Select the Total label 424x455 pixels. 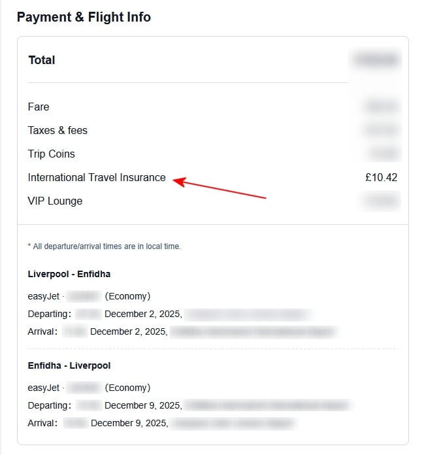[42, 60]
